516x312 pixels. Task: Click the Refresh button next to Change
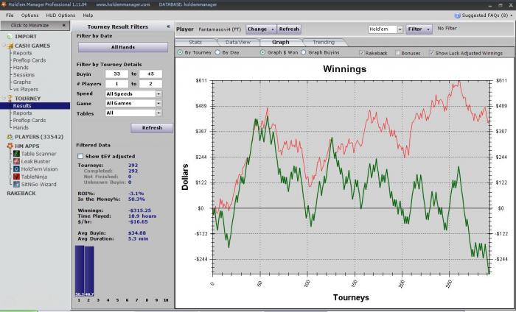289,29
